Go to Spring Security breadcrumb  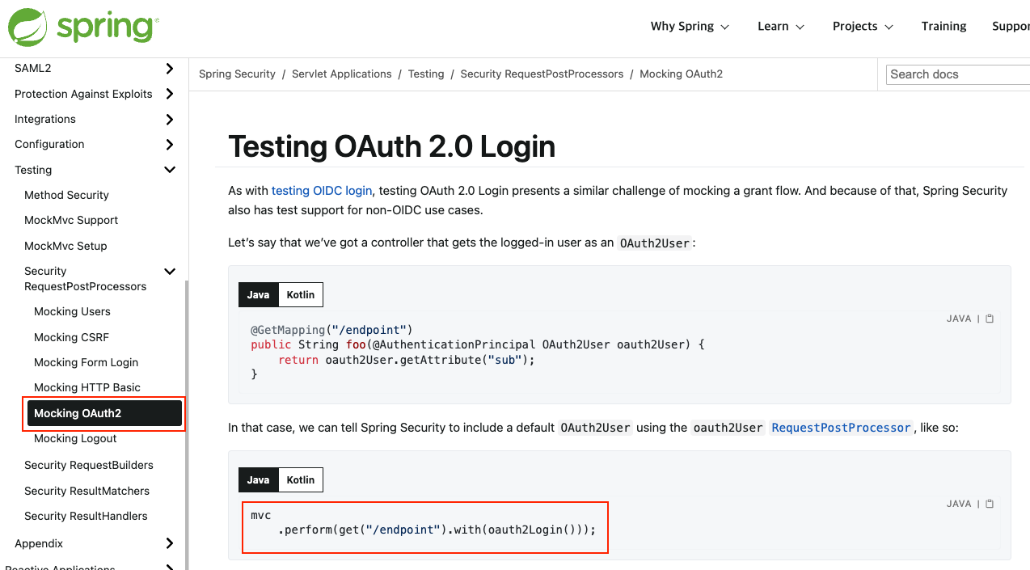coord(237,74)
